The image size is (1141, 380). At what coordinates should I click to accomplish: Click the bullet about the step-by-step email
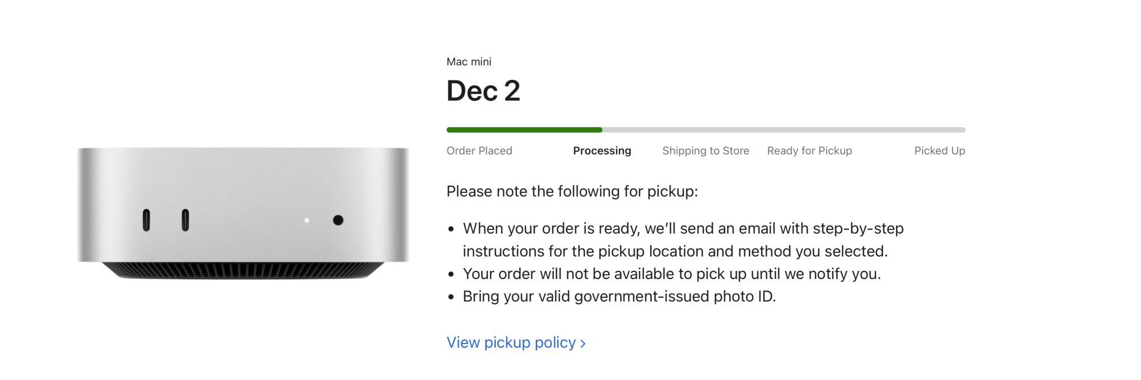pyautogui.click(x=683, y=240)
